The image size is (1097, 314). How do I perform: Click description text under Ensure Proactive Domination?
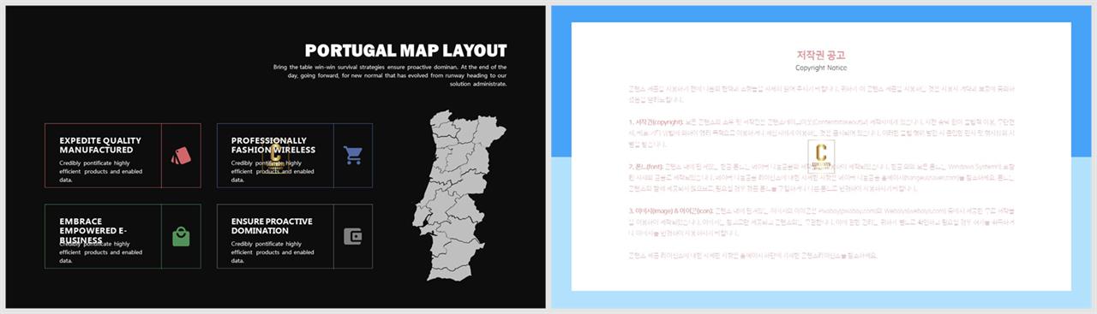coord(273,252)
